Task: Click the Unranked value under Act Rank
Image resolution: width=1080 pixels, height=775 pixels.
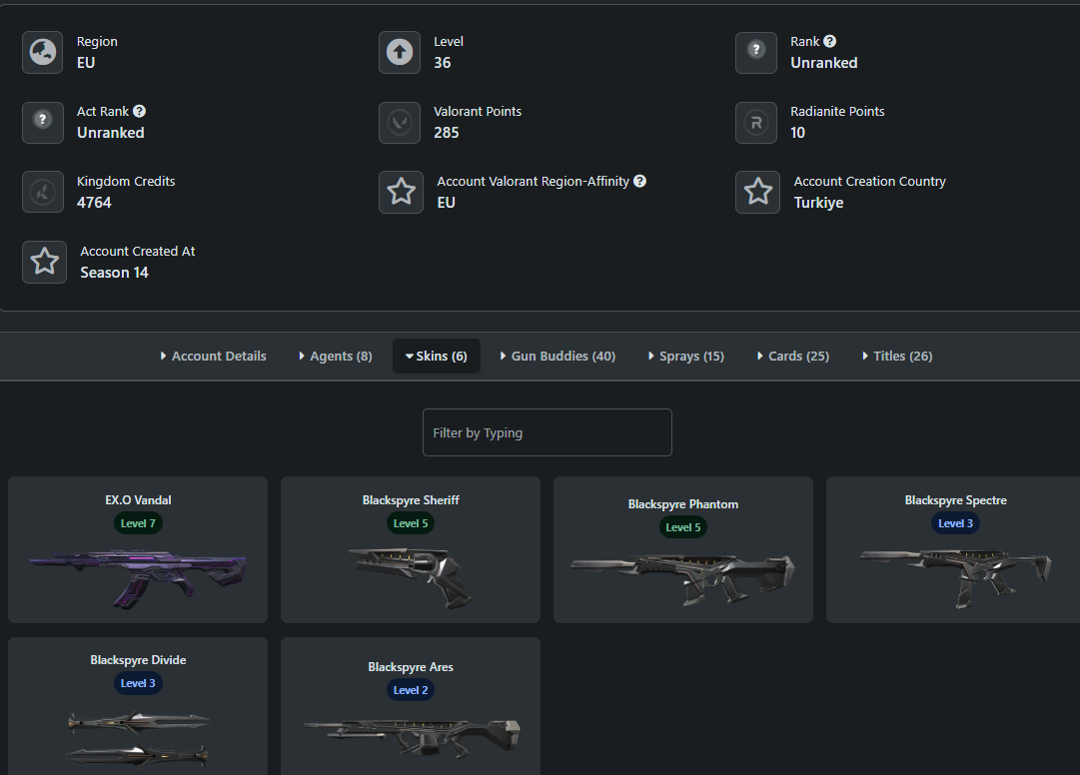Action: point(110,133)
